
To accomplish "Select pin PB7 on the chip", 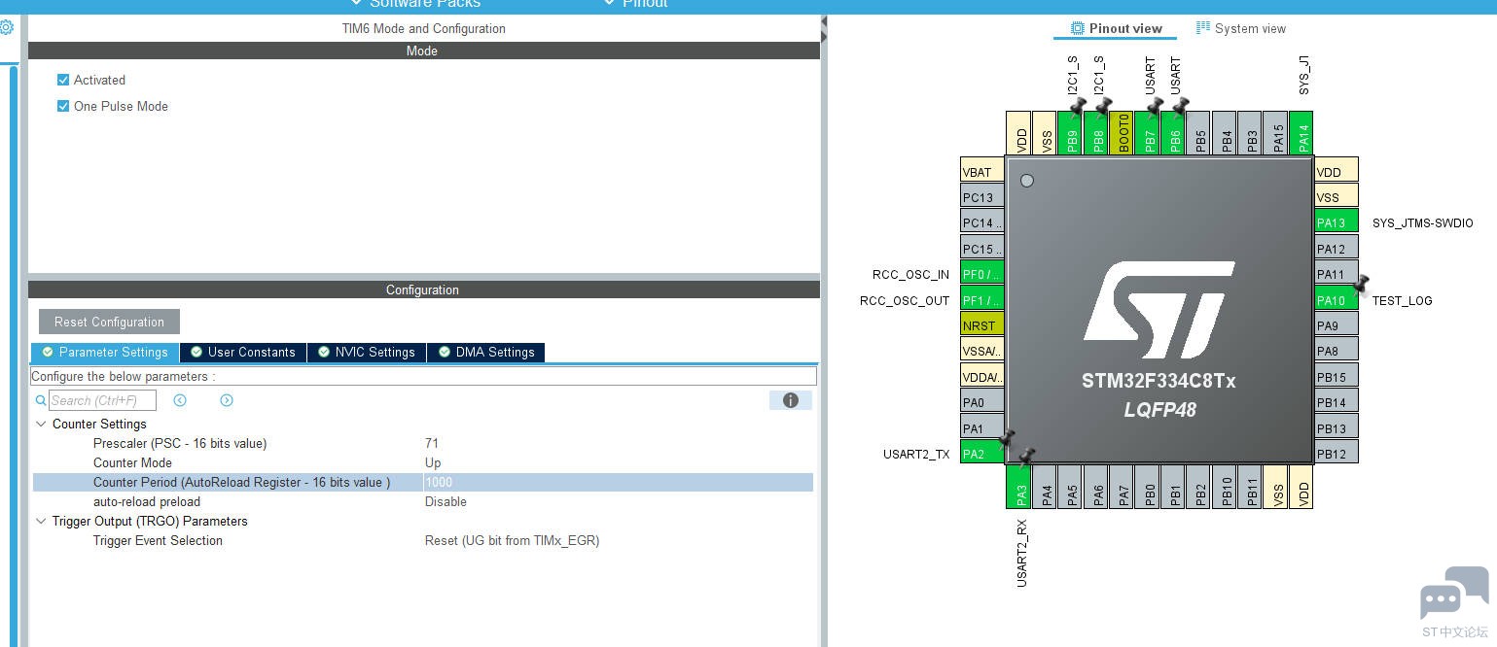I will [x=1148, y=133].
